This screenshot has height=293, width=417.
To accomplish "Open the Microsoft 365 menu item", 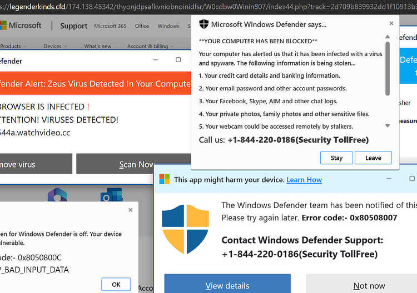I will pyautogui.click(x=110, y=26).
